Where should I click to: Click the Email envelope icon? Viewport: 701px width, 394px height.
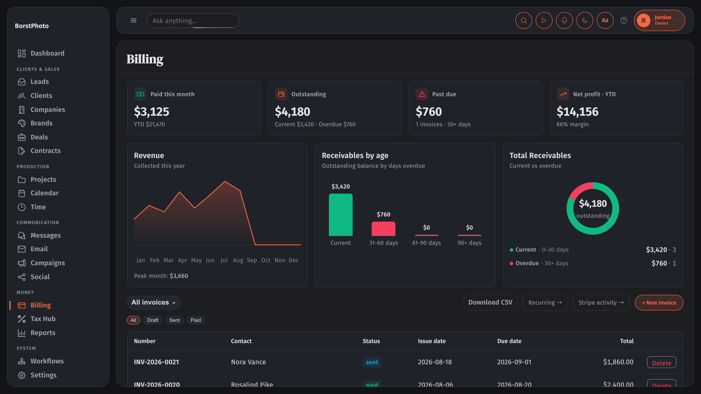pyautogui.click(x=22, y=249)
